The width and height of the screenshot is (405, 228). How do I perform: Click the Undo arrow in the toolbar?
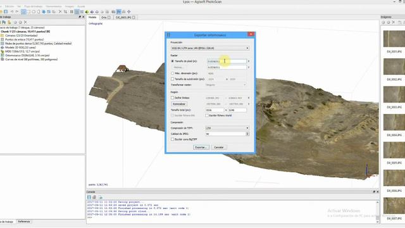point(12,11)
